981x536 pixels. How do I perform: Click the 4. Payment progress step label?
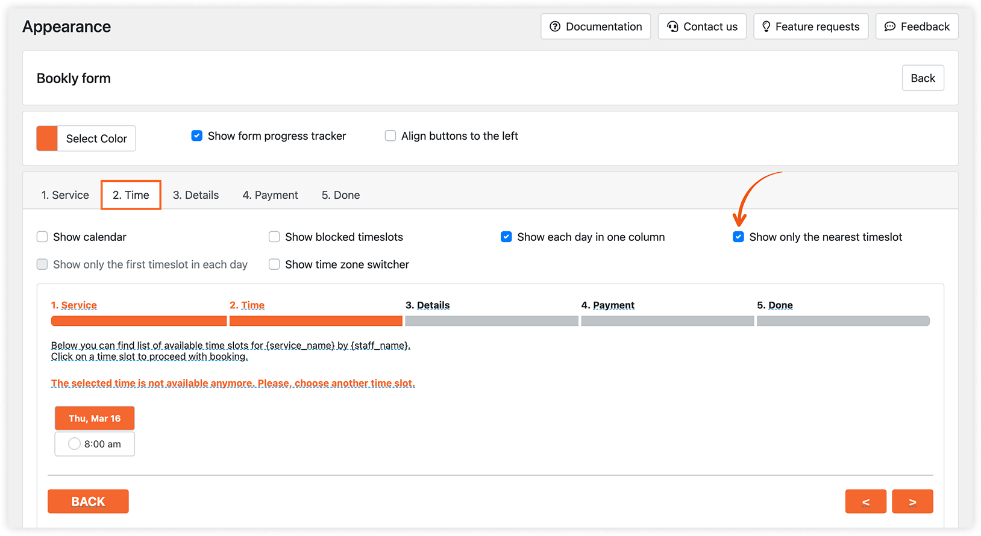point(608,305)
